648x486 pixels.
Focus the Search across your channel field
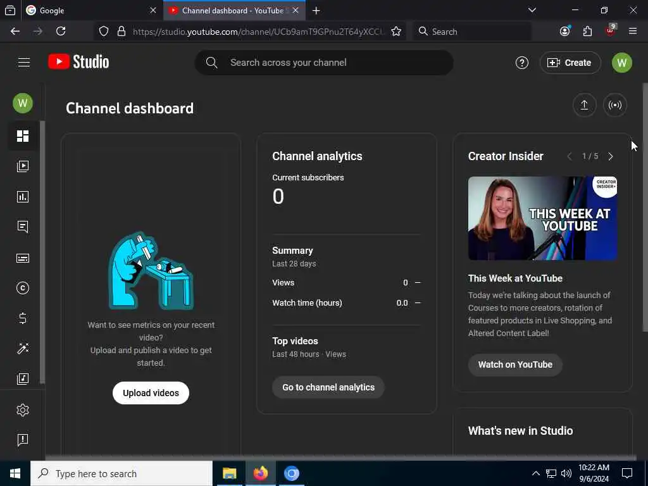323,63
